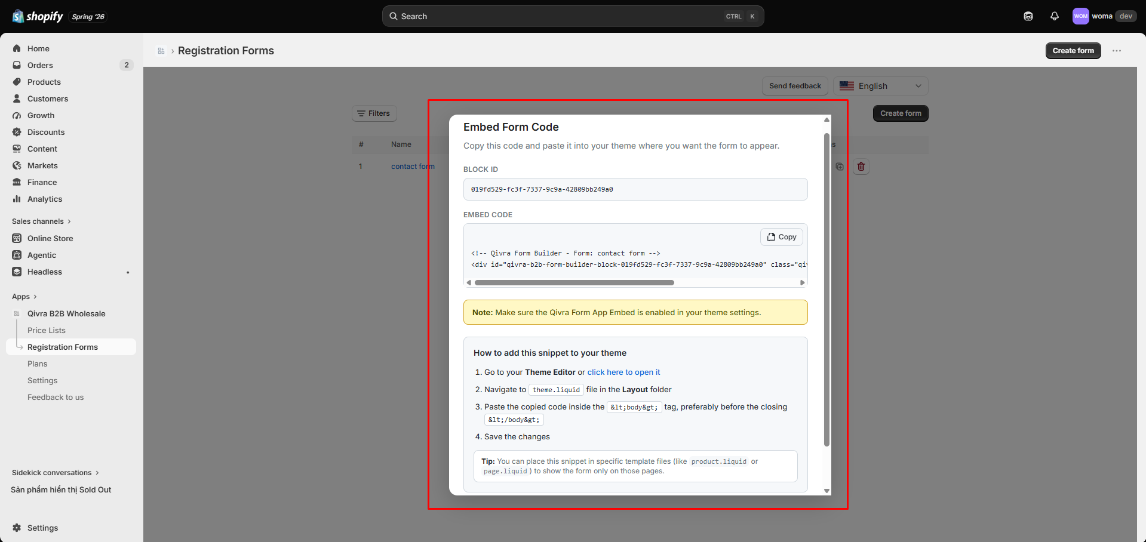
Task: Click the row number 1 cell
Action: click(x=361, y=167)
